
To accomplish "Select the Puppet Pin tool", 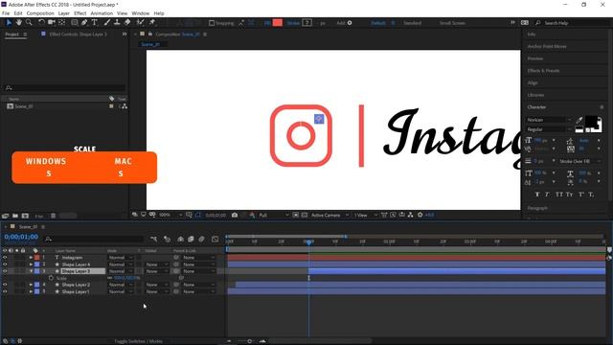I will (152, 23).
